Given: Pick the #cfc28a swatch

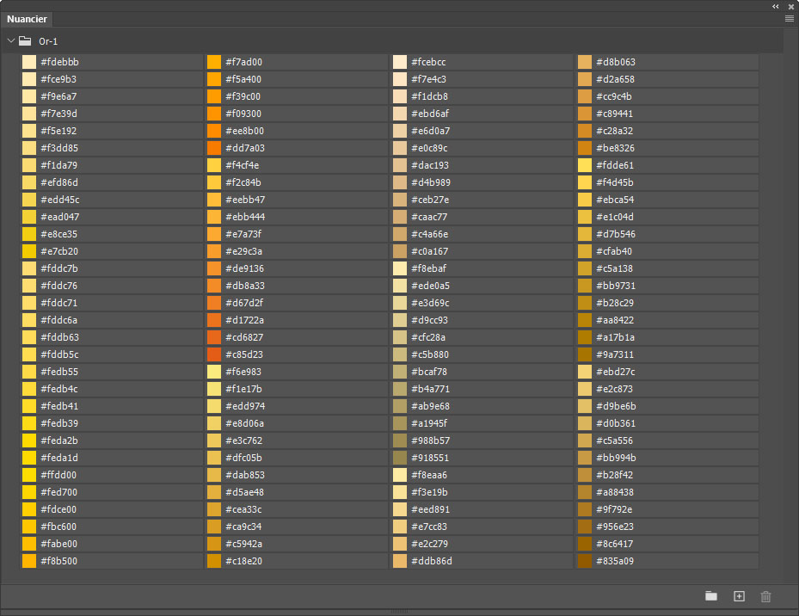Looking at the screenshot, I should pos(399,337).
